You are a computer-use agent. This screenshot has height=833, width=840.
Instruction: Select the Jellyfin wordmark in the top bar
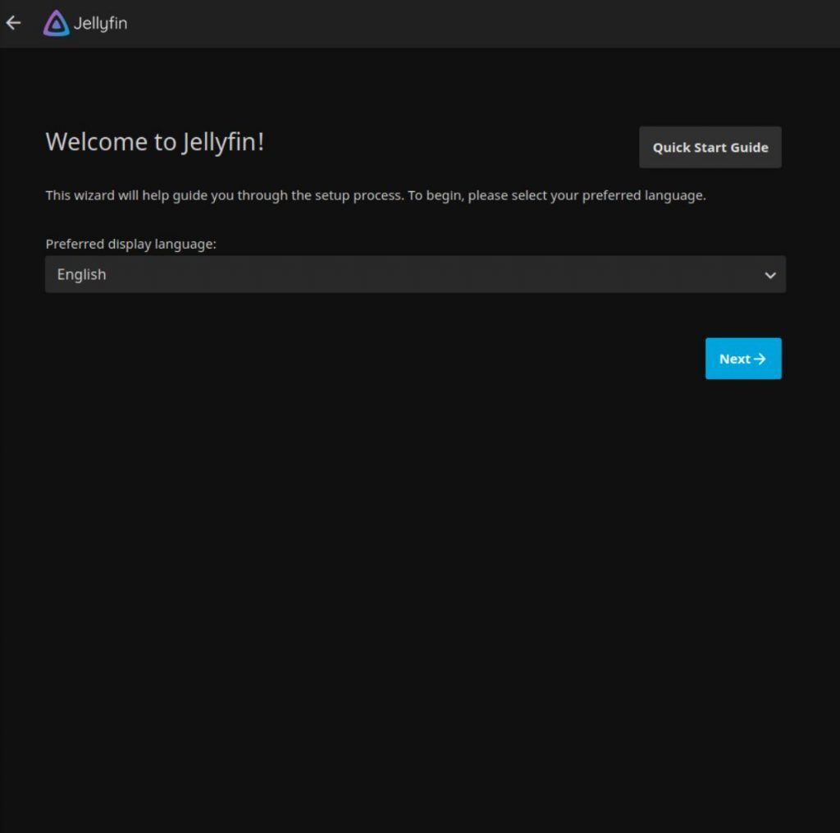click(101, 23)
